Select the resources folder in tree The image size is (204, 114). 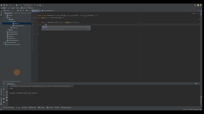pyautogui.click(x=14, y=28)
